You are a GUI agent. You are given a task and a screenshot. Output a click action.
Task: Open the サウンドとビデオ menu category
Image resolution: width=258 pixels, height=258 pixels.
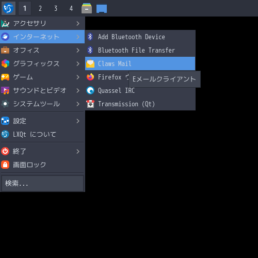(x=42, y=90)
